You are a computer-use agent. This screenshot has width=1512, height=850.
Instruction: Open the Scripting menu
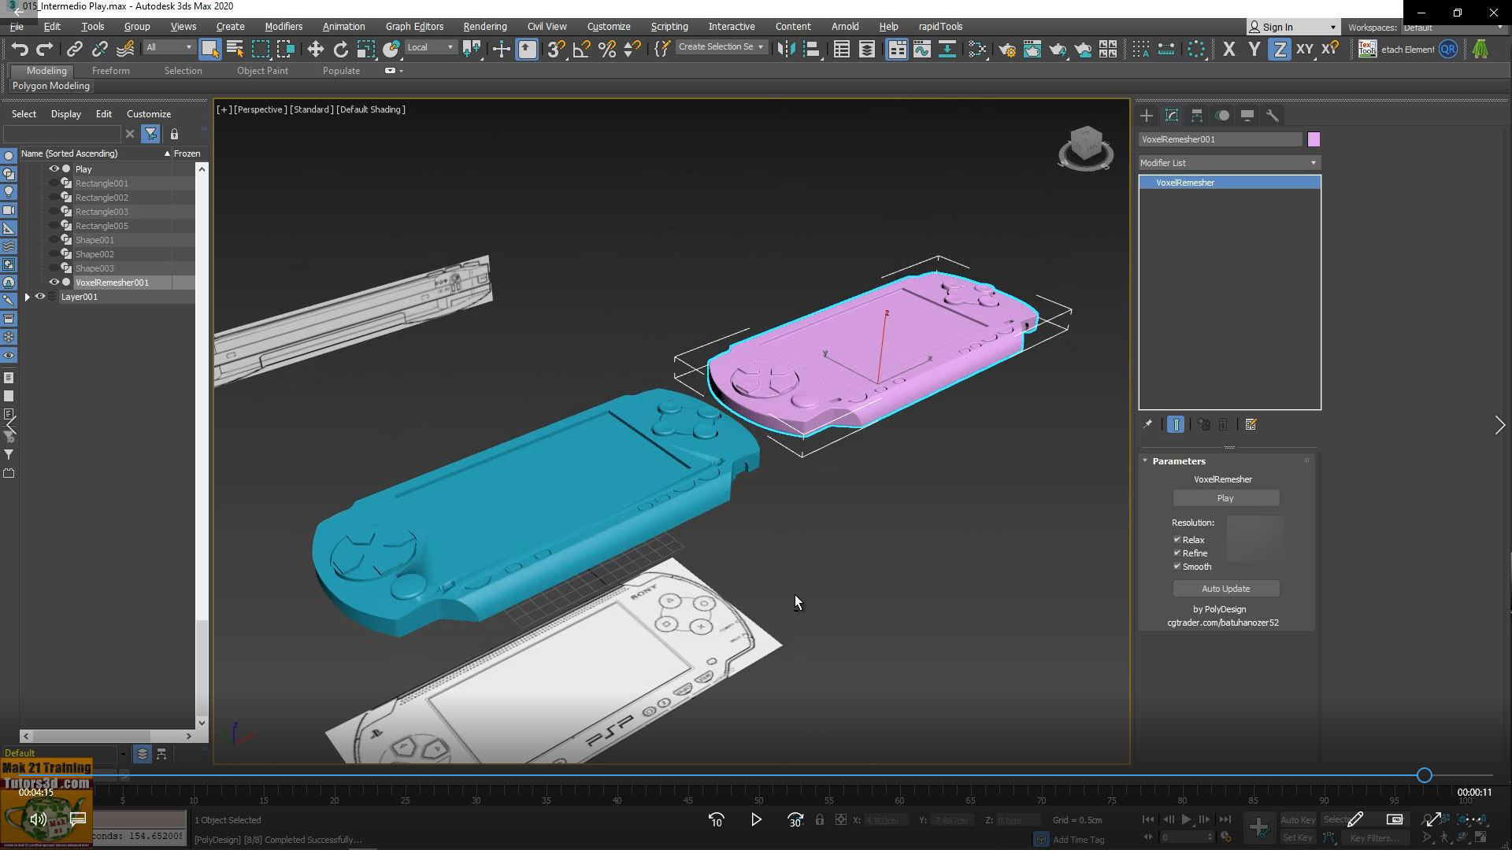(x=669, y=27)
